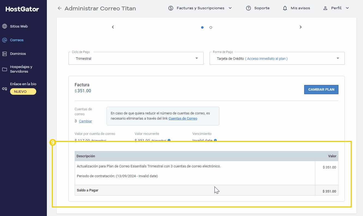Open Correos in the sidebar
This screenshot has width=363, height=216.
pos(17,40)
